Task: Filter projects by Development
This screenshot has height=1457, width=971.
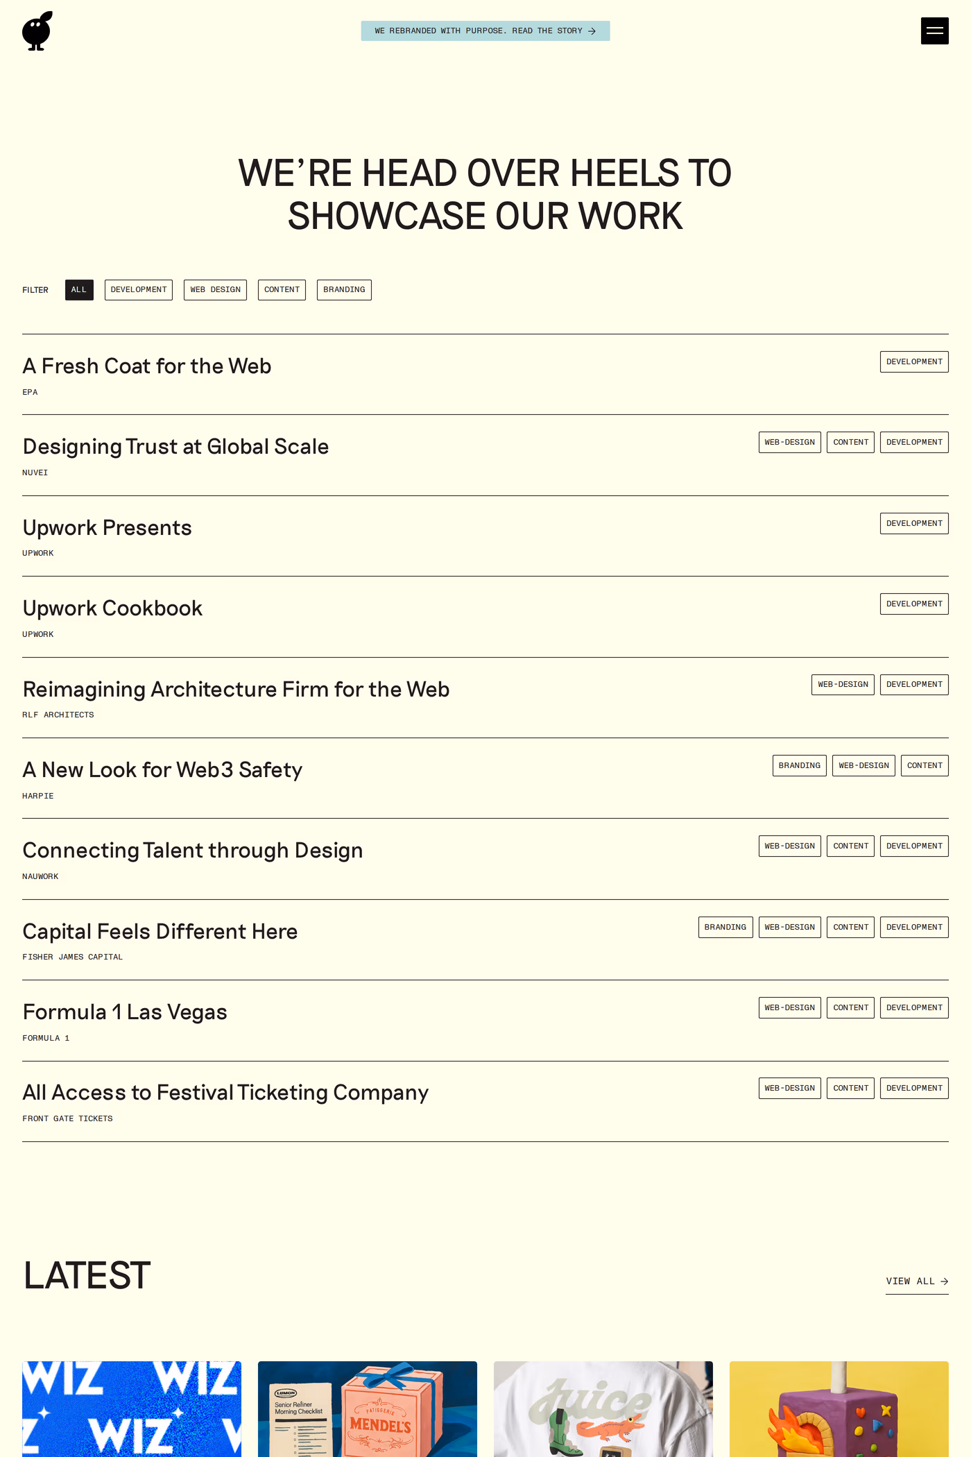Action: (139, 290)
